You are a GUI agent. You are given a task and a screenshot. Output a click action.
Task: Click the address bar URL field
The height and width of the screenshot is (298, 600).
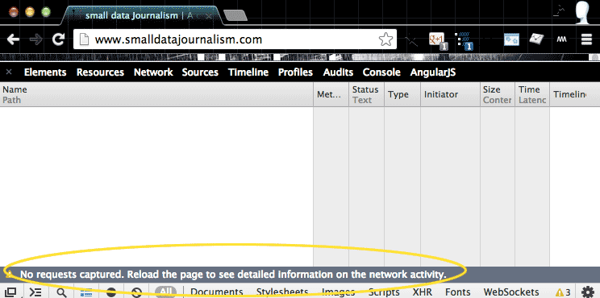235,39
